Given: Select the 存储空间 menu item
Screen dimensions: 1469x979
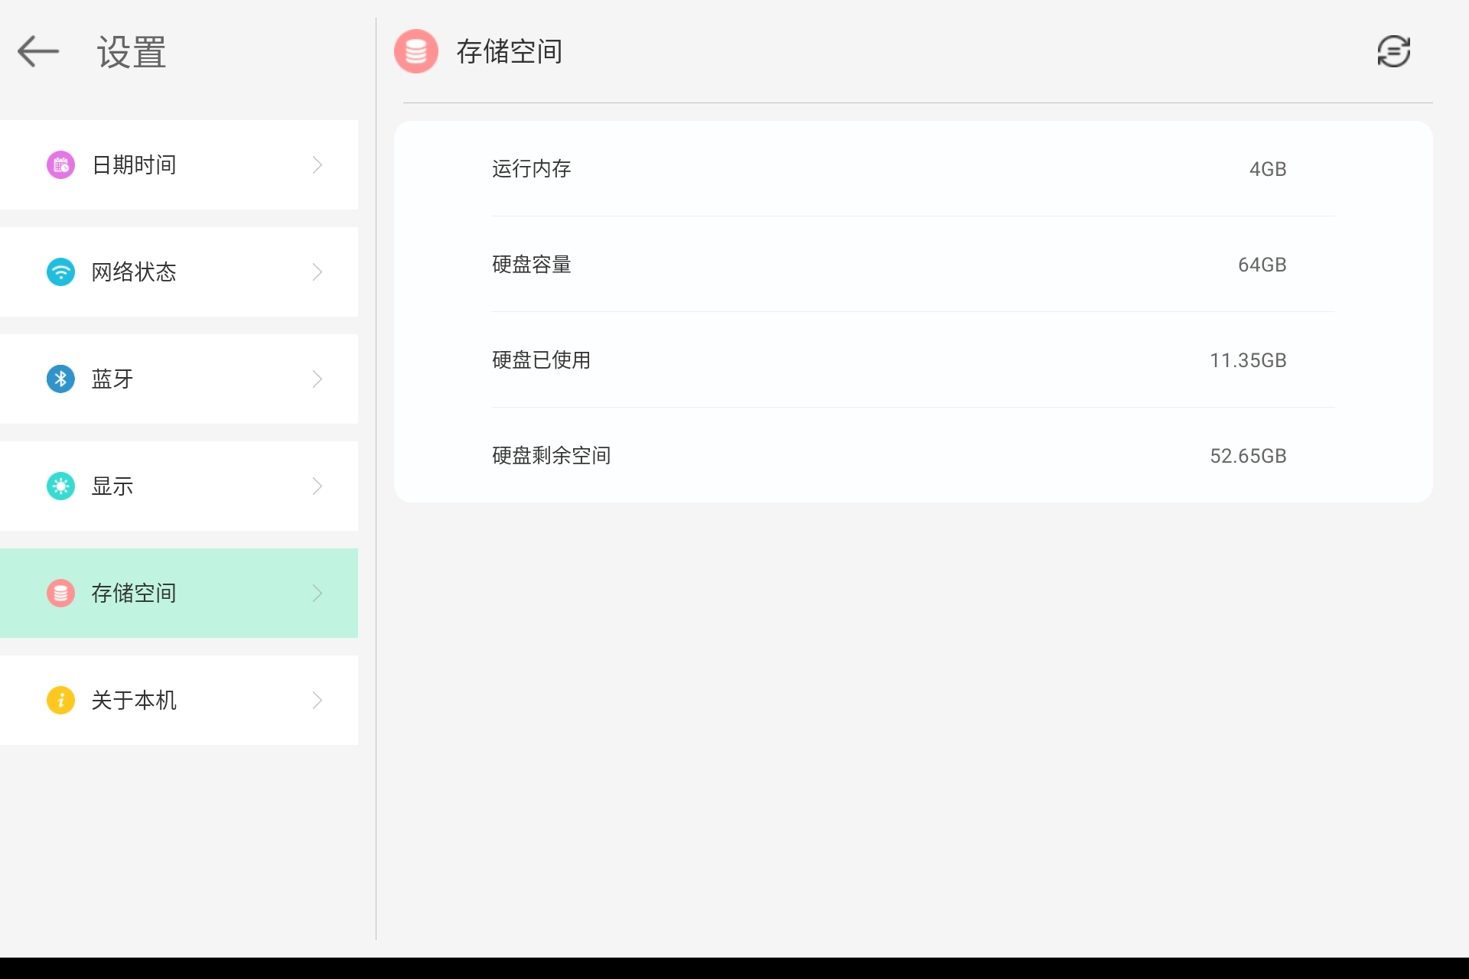Looking at the screenshot, I should pyautogui.click(x=179, y=594).
